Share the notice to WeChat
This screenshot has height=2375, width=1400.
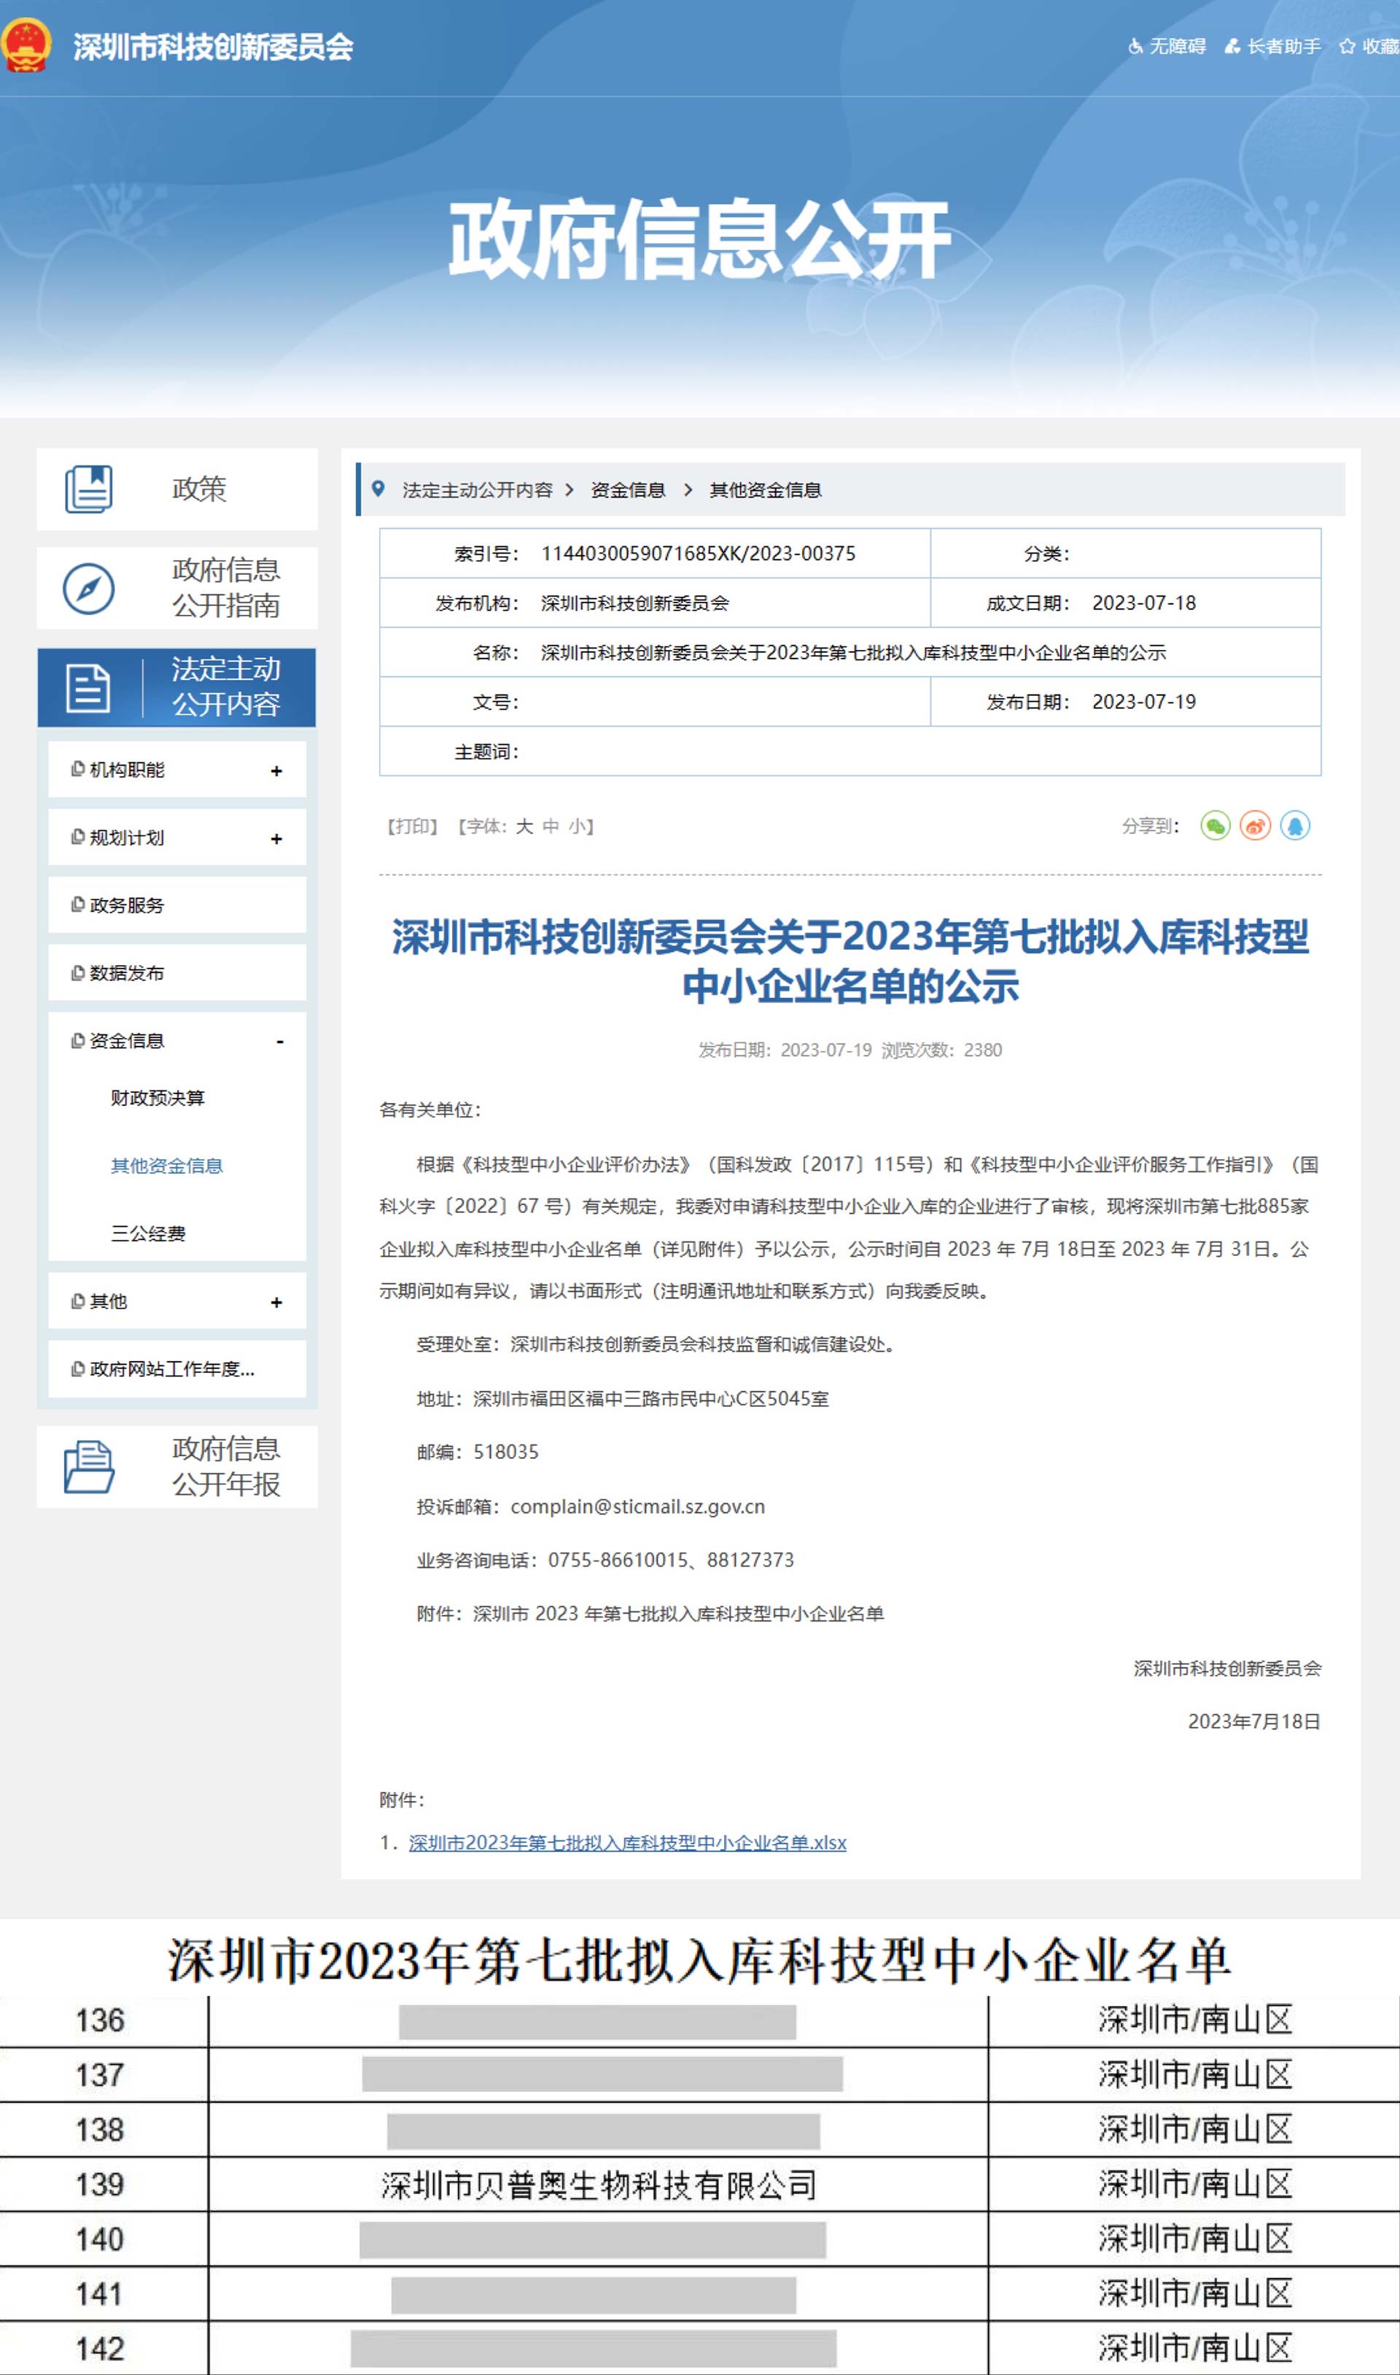coord(1215,826)
